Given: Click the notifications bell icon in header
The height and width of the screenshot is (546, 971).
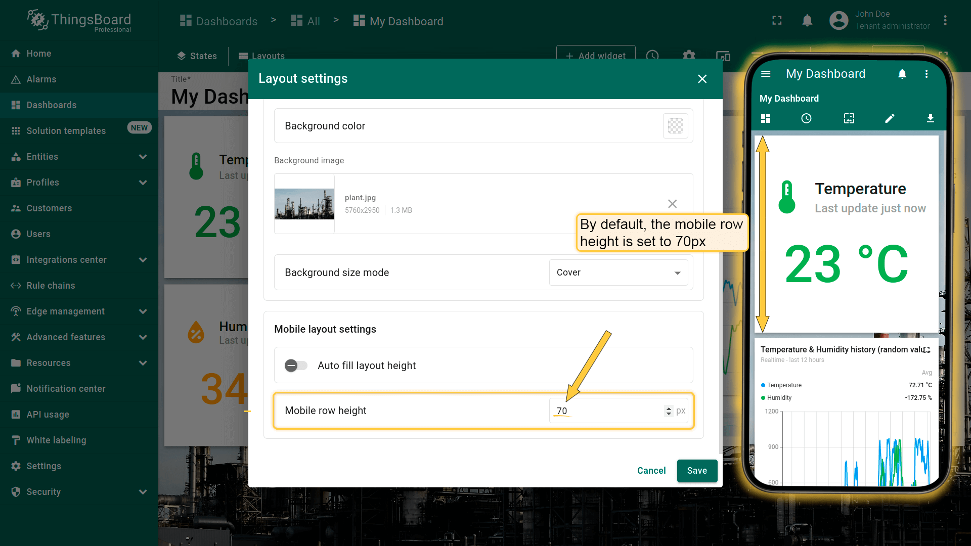Looking at the screenshot, I should click(x=807, y=21).
